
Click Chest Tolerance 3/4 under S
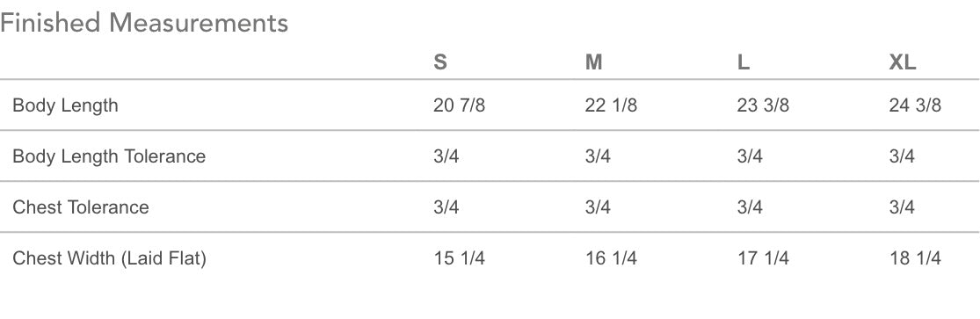[x=446, y=207]
